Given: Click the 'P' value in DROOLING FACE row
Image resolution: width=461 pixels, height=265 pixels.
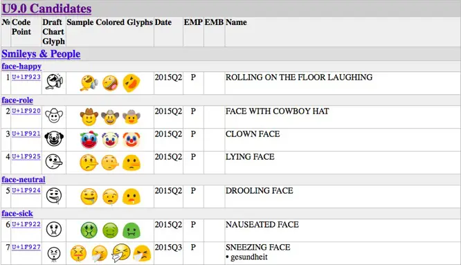Looking at the screenshot, I should tap(193, 191).
